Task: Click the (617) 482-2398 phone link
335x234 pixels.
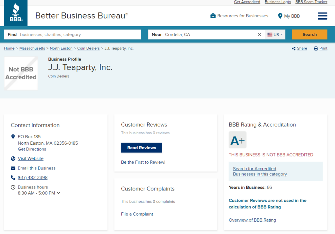Action: click(x=32, y=178)
